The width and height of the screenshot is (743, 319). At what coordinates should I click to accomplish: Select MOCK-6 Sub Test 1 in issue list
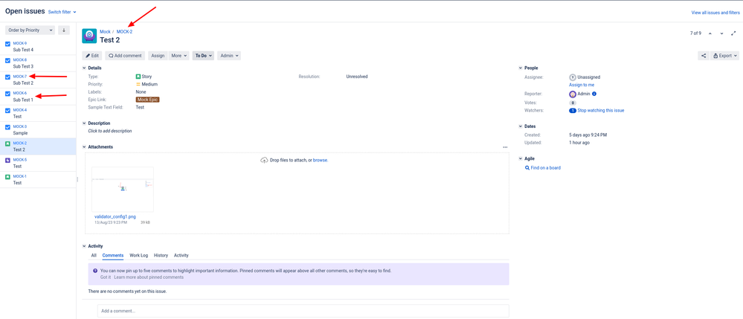point(38,96)
